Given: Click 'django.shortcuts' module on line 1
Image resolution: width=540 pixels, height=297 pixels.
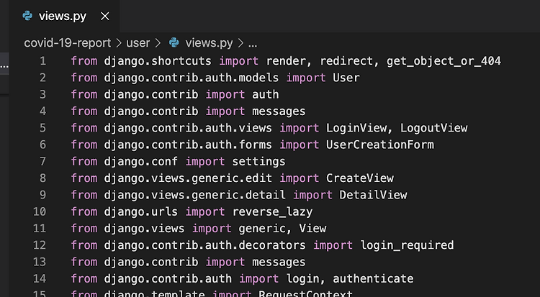Looking at the screenshot, I should click(158, 61).
